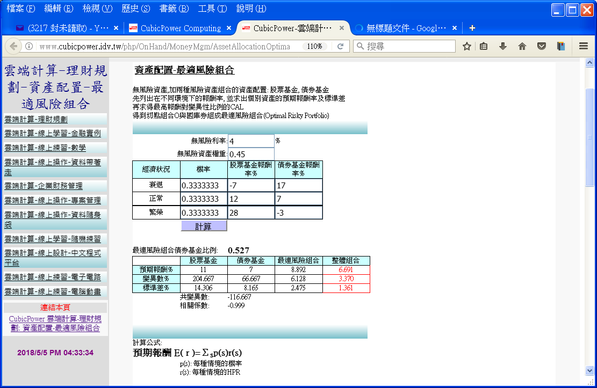Open CubicPower 資產配置-最適風險組合 page link

click(55, 323)
